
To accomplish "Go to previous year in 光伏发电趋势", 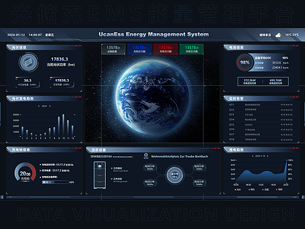I will pos(39,106).
